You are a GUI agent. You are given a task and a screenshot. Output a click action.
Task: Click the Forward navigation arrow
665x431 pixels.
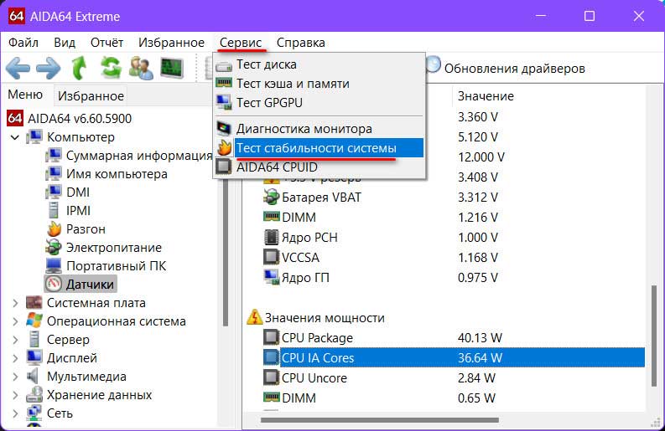point(49,68)
